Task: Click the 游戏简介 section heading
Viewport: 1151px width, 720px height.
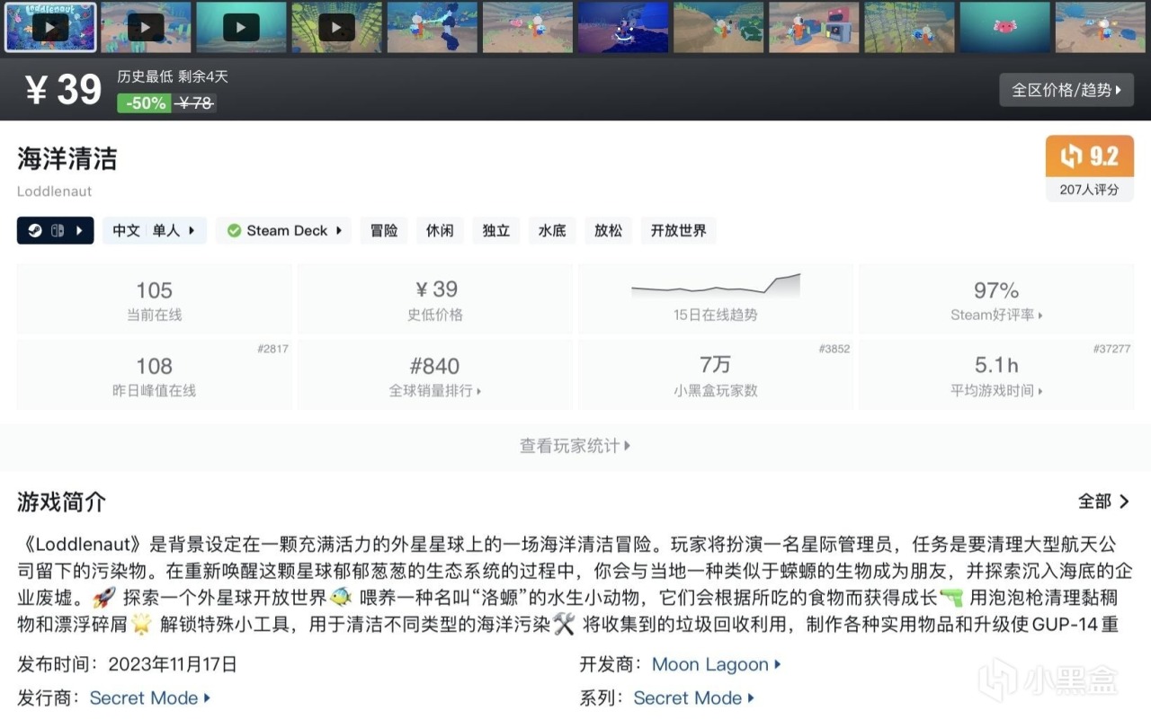Action: [62, 502]
